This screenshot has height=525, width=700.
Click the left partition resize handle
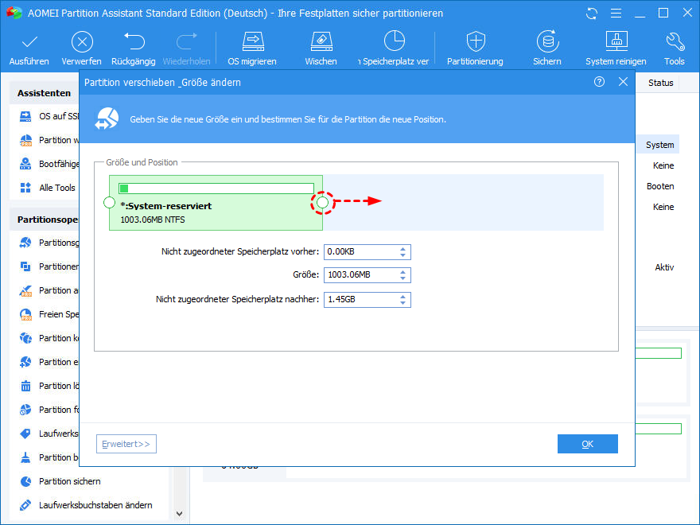coord(110,203)
